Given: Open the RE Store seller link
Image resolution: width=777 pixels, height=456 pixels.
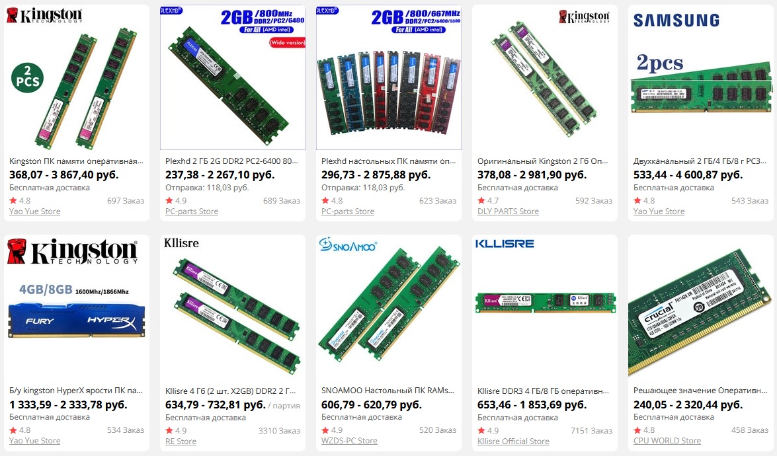Looking at the screenshot, I should (x=181, y=441).
